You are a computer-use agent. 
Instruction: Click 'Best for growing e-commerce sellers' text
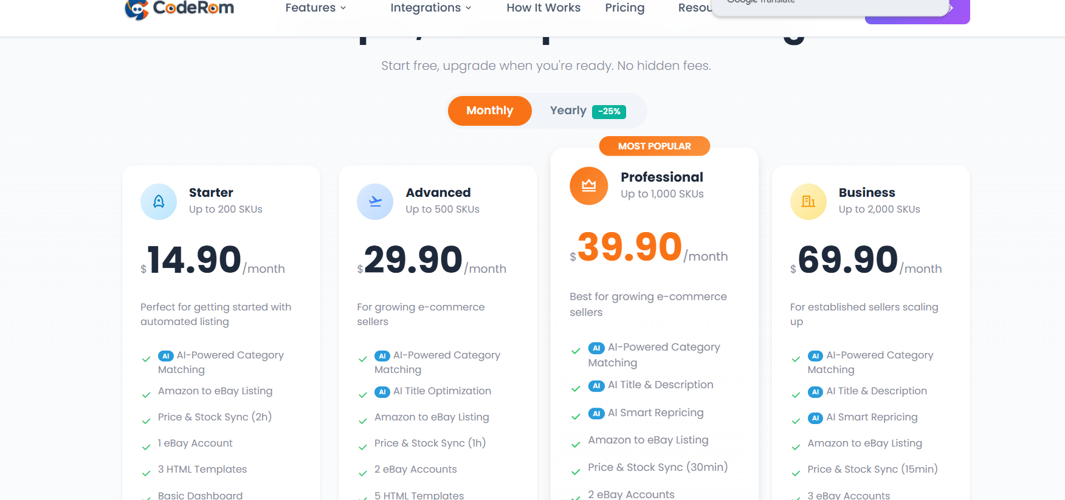click(x=648, y=304)
